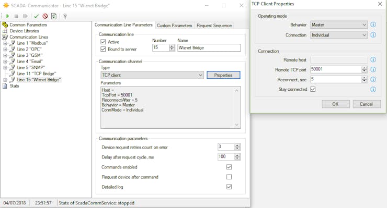Select Line 3 "GSM" in the tree
The height and width of the screenshot is (208, 387).
click(30, 55)
